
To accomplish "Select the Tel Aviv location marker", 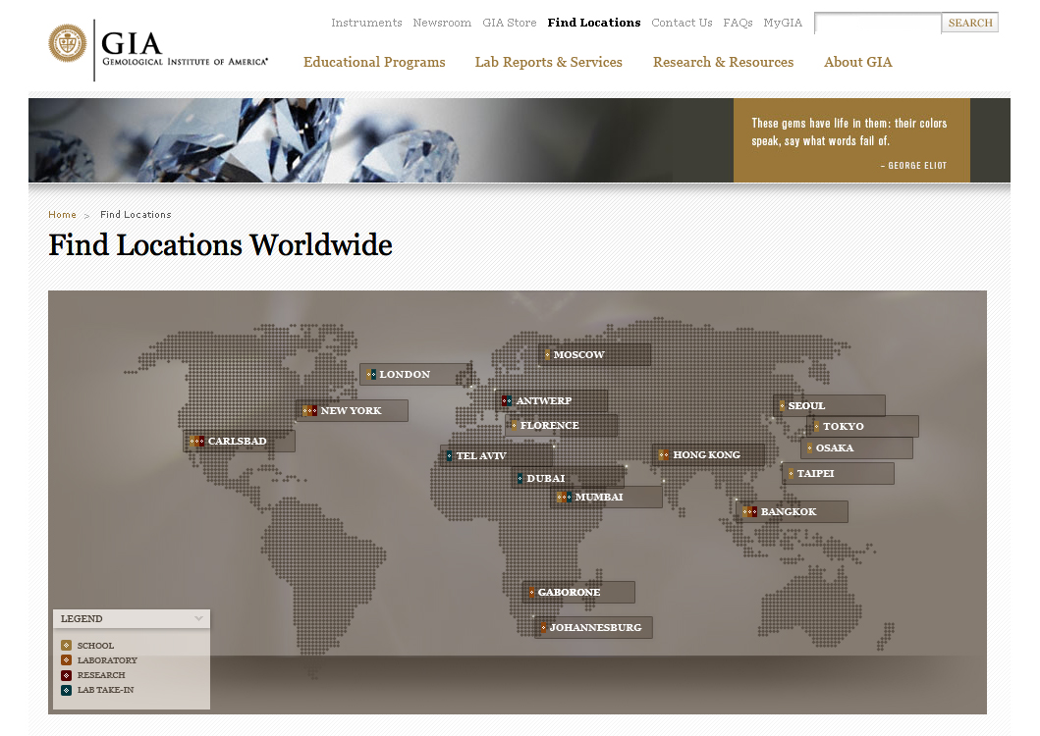I will (497, 455).
